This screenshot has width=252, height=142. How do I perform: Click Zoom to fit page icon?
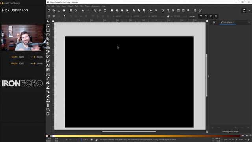[122, 11]
